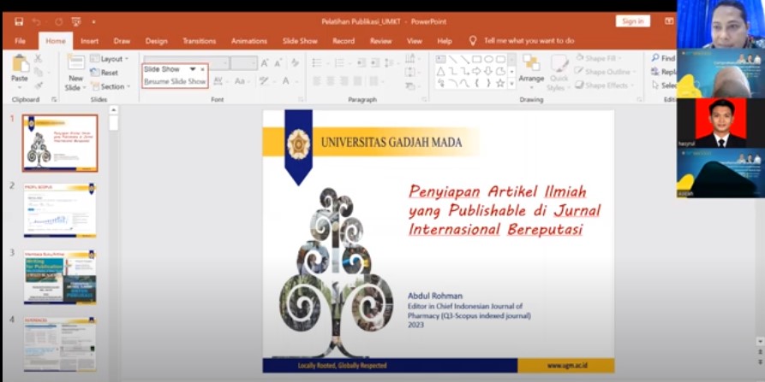Switch to the Transitions tab
Viewport: 765px width, 382px height.
pos(199,41)
